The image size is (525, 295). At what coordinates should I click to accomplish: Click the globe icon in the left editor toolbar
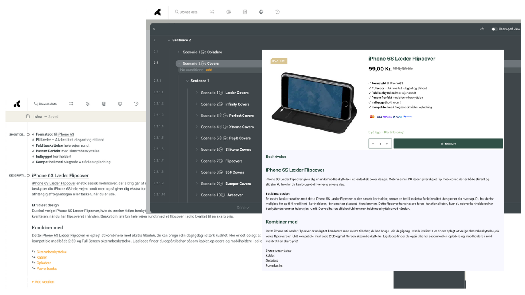click(120, 104)
